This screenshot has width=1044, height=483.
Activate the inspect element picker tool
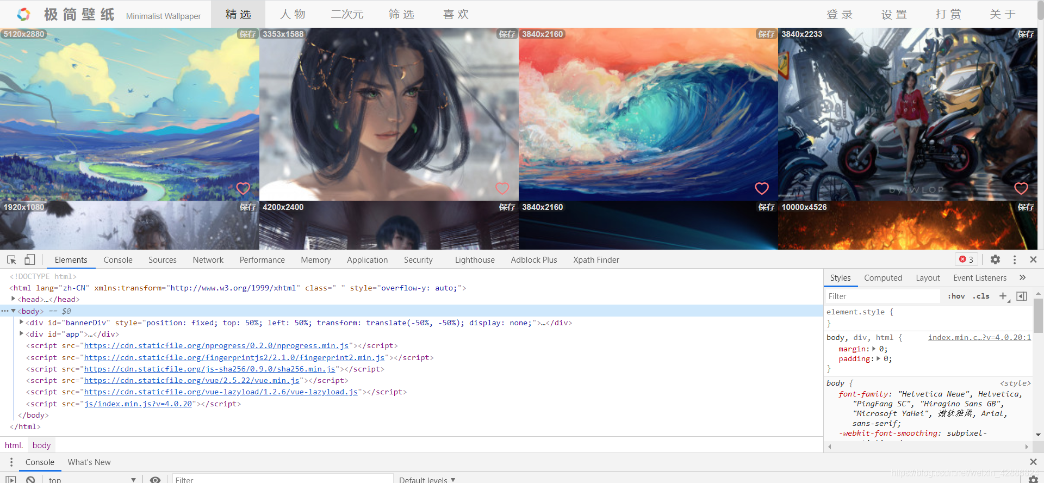click(11, 259)
